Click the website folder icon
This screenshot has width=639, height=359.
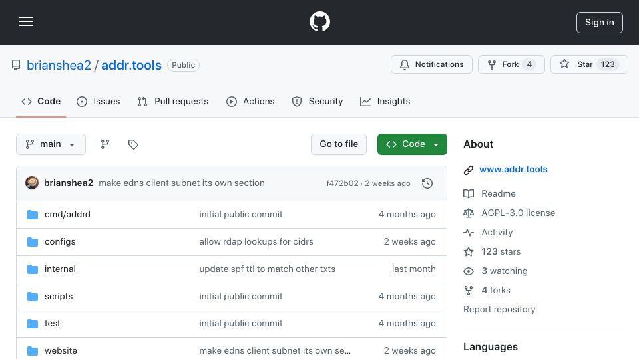tap(33, 351)
